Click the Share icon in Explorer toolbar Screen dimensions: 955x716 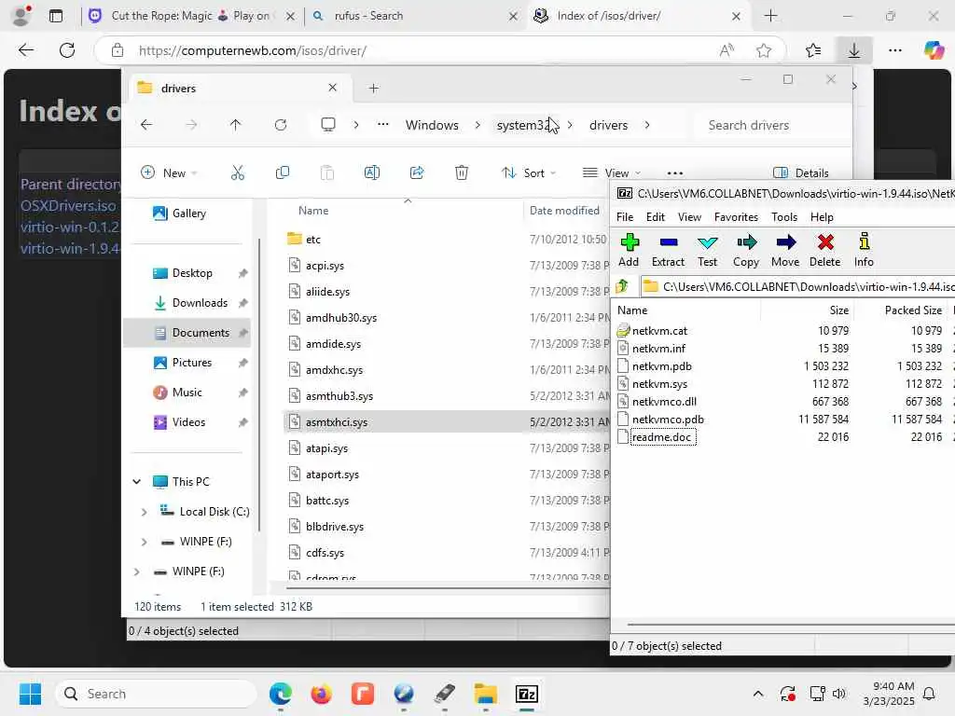click(x=417, y=172)
